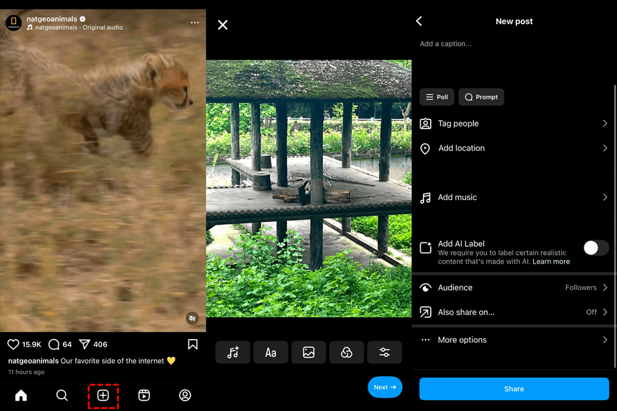Click the Add AI Label title text
Screen dimensions: 617x411
coord(461,244)
